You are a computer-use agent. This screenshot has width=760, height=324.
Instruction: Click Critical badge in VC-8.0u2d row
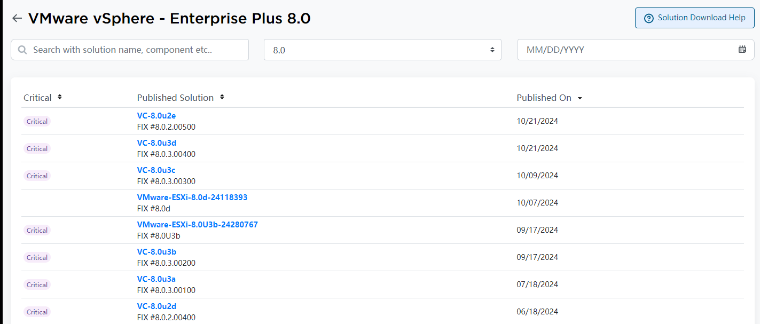(x=37, y=312)
